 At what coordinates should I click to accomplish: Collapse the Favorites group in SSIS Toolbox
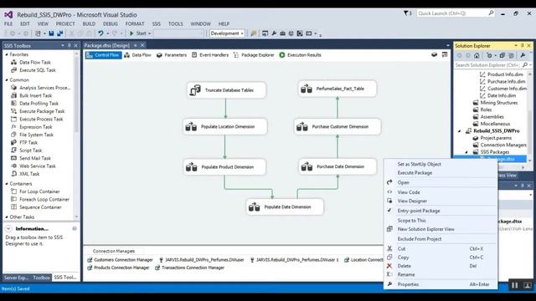[7, 54]
